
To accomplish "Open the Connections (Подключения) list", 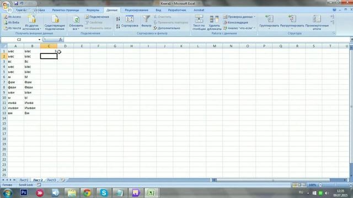I will (97, 17).
